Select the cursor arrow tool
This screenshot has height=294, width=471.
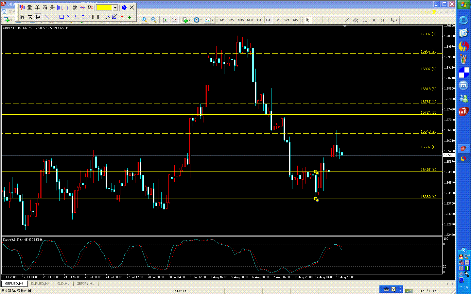(x=307, y=20)
